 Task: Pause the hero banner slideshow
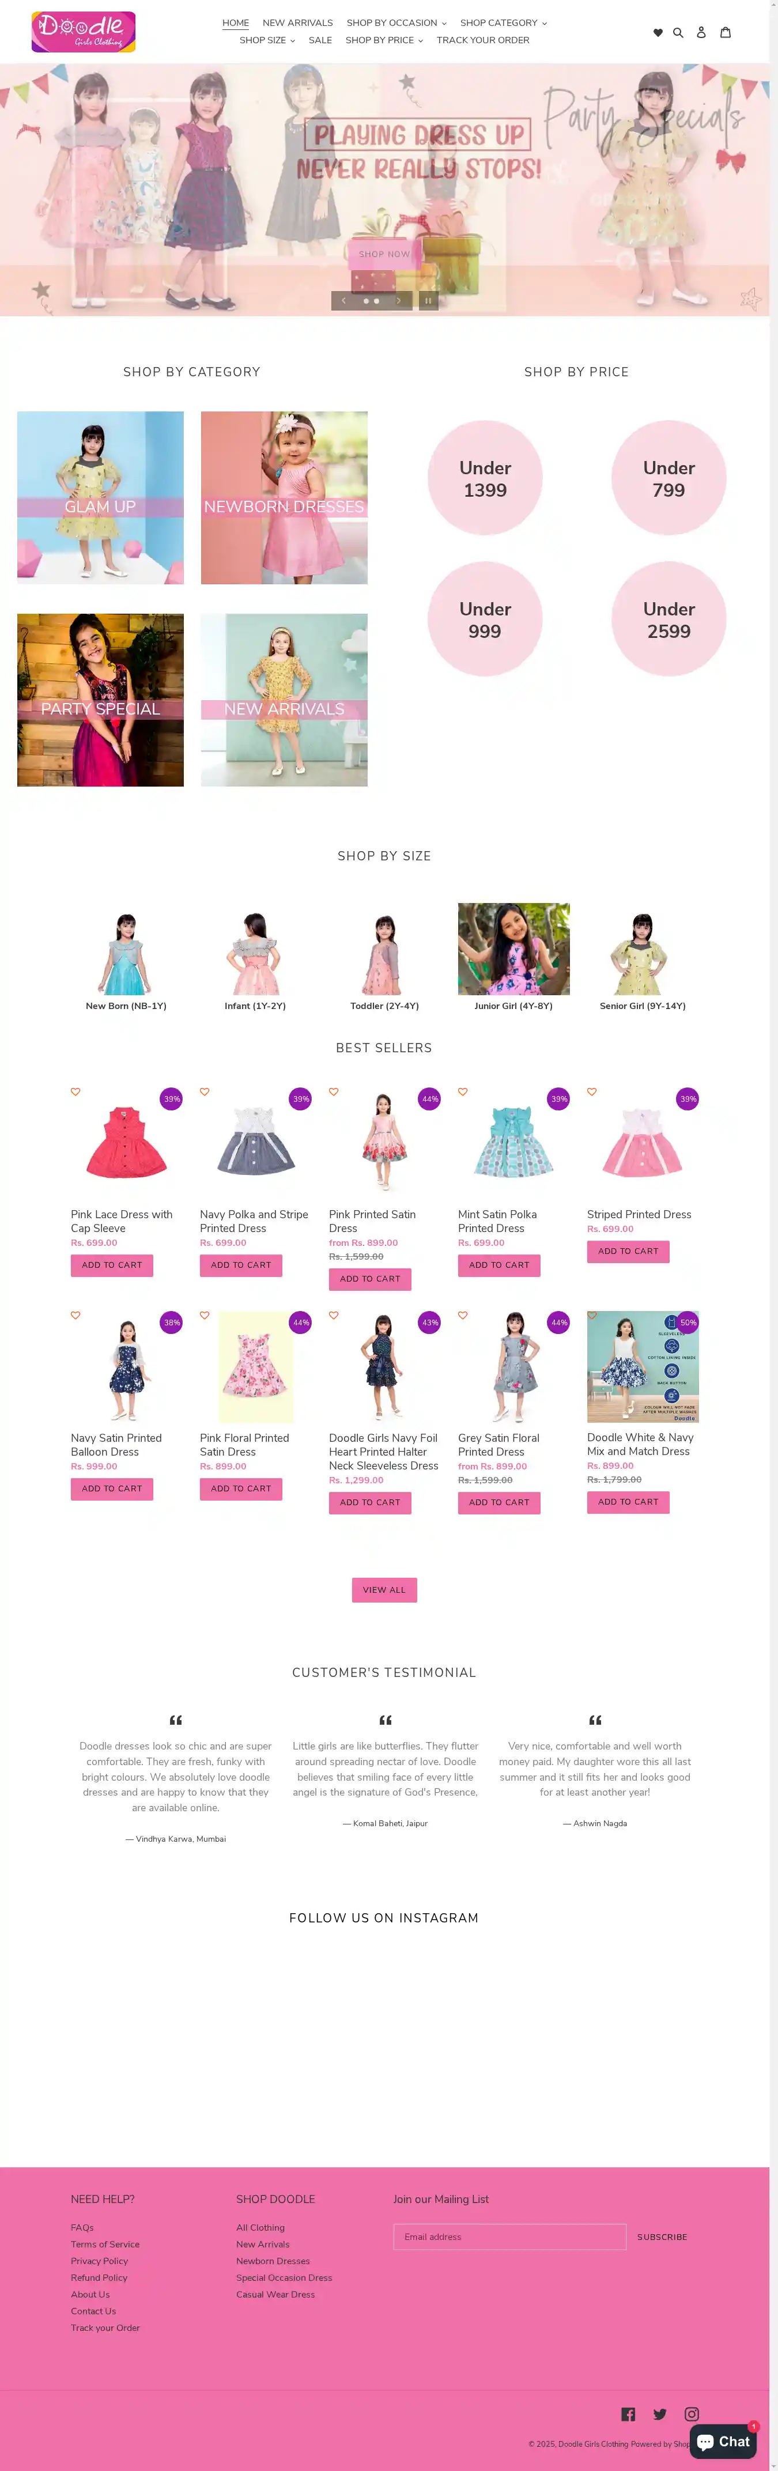[428, 300]
